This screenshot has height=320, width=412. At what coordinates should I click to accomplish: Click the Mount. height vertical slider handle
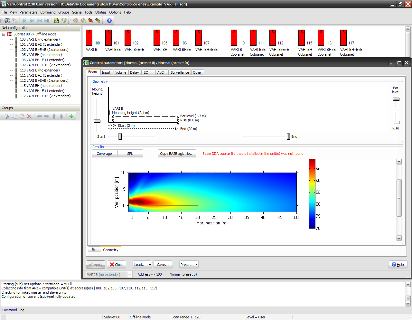pyautogui.click(x=97, y=121)
